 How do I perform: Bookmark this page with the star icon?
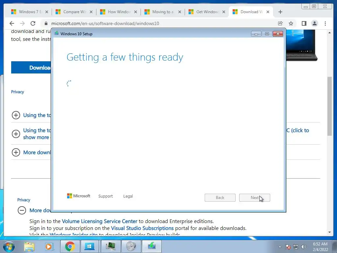(291, 23)
